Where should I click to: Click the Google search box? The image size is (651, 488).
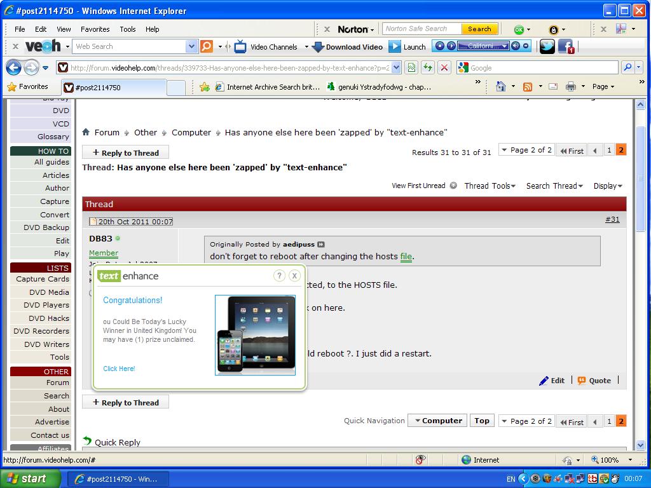click(537, 67)
